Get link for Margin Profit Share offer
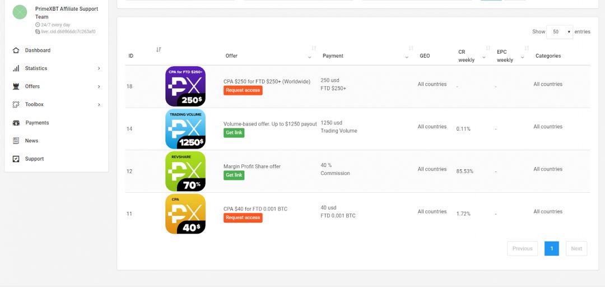The image size is (605, 287). pyautogui.click(x=234, y=175)
